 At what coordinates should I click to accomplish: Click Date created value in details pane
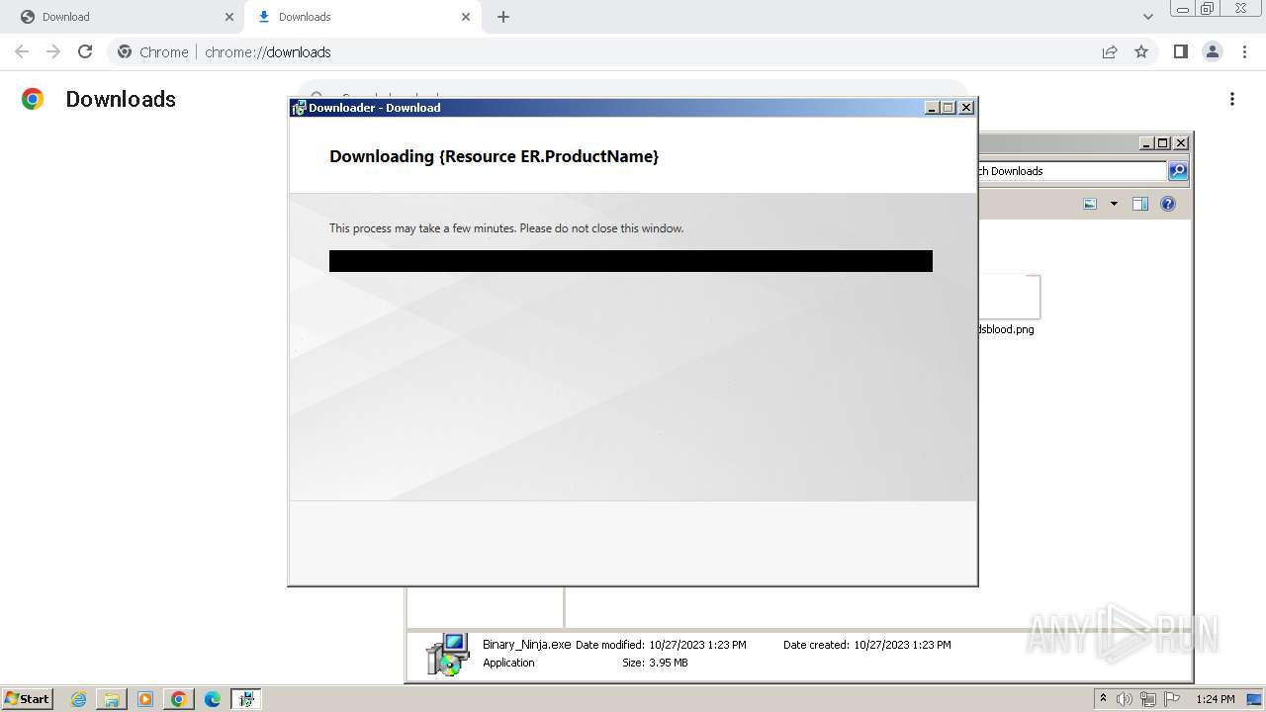[x=902, y=645]
